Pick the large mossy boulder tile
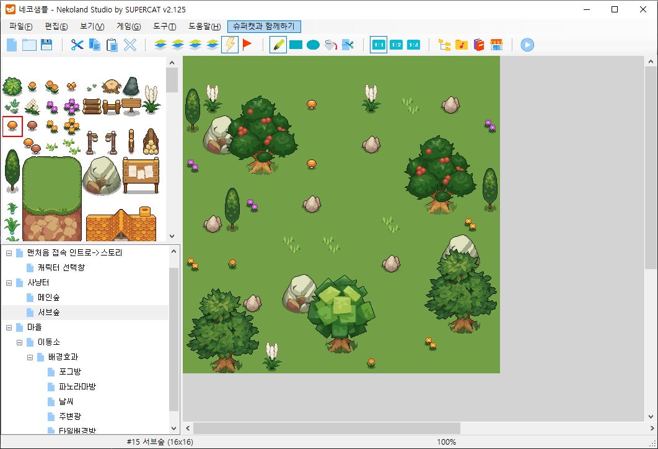Viewport: 658px width, 449px height. tap(102, 176)
